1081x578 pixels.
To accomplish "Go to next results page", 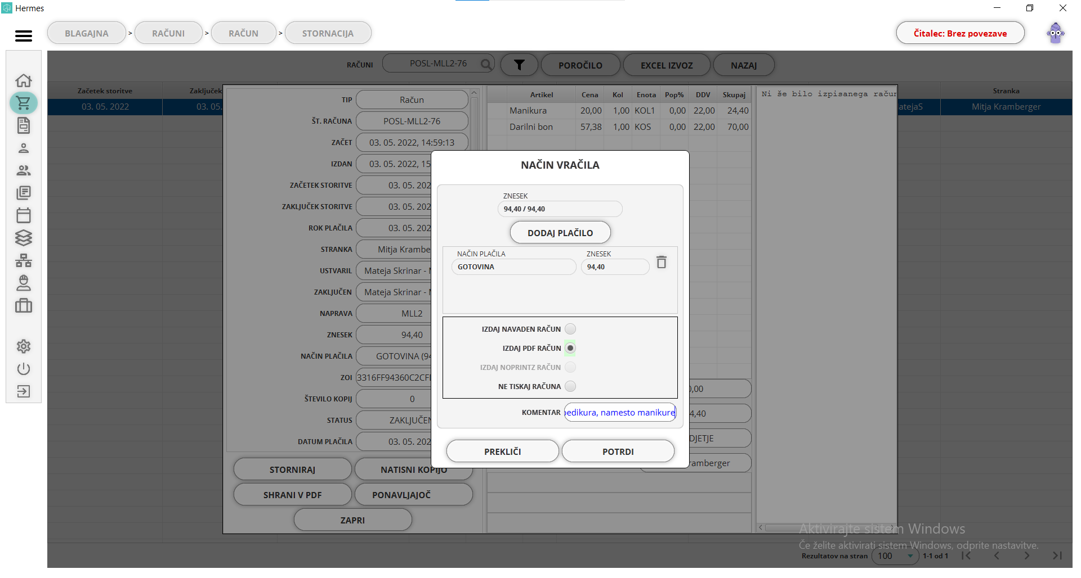I will click(x=1027, y=556).
